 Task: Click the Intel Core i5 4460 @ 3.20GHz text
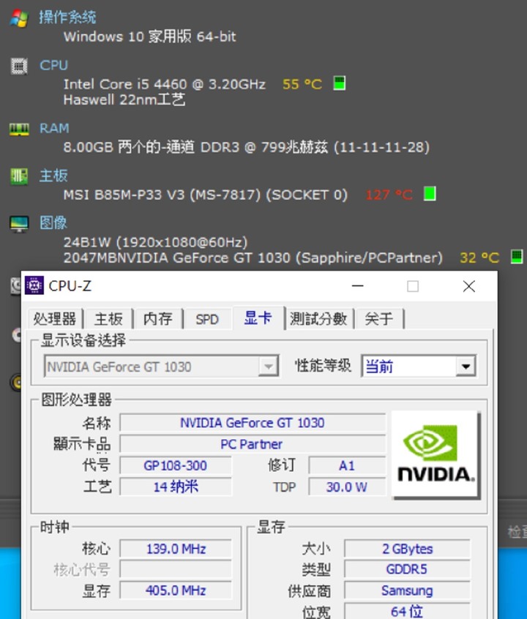pyautogui.click(x=165, y=84)
